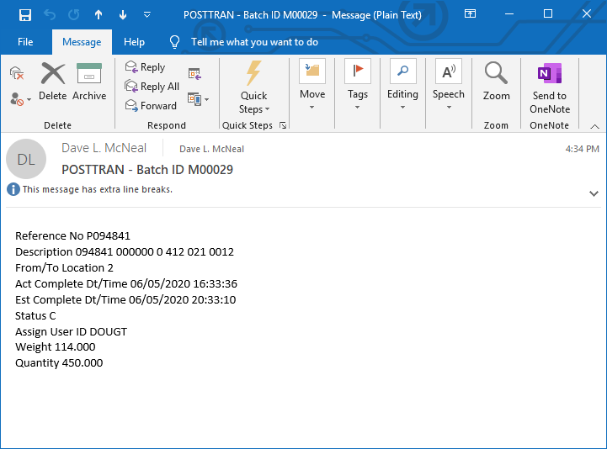
Task: Click the 4:34 PM received time
Action: coord(582,149)
